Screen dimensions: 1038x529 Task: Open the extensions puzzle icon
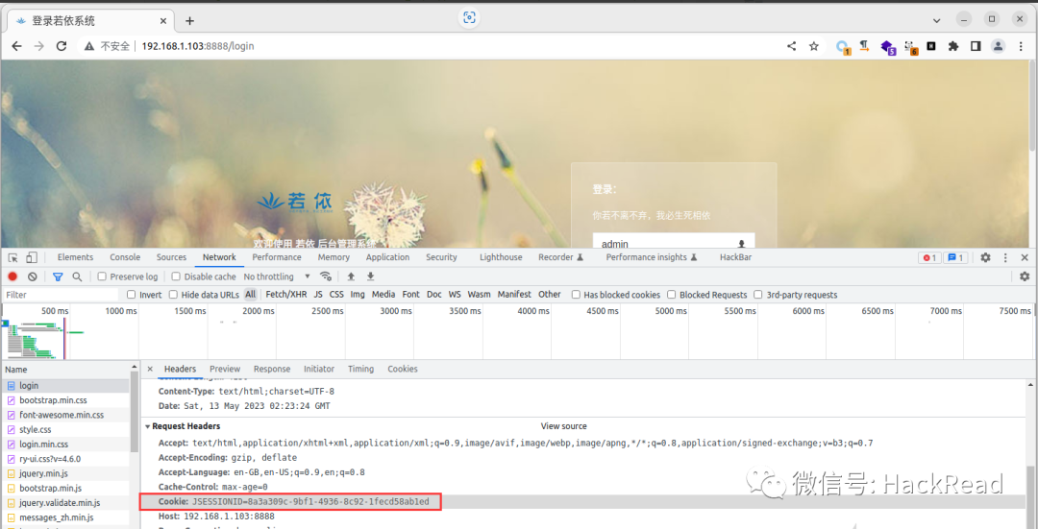(953, 46)
